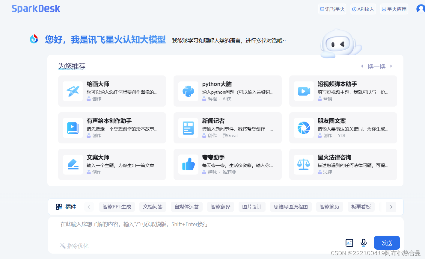Open 星火应用 in the header
425x259 pixels.
pos(394,9)
